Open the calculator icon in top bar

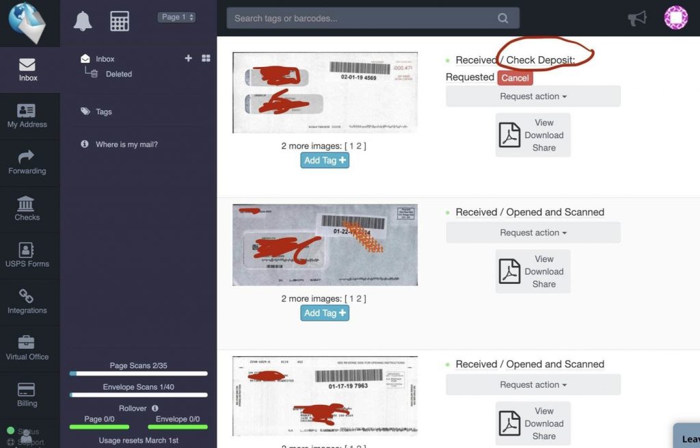click(x=120, y=21)
